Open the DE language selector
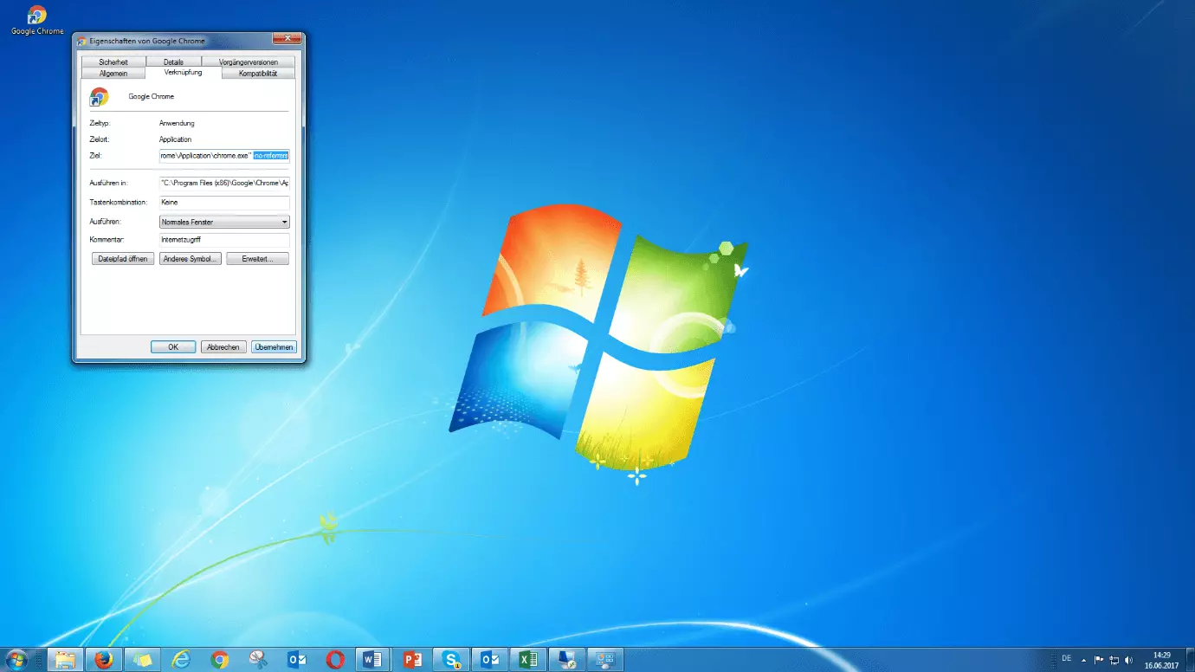Viewport: 1195px width, 672px height. 1066,659
